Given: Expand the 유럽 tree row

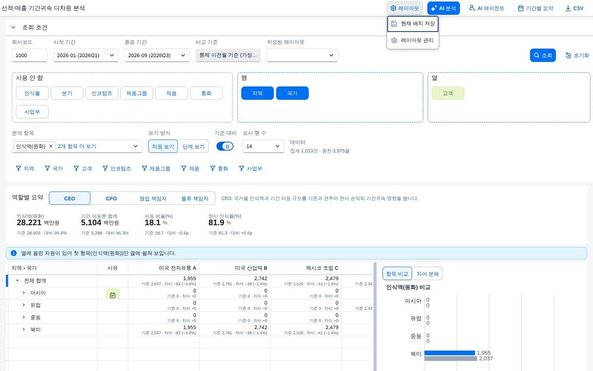Looking at the screenshot, I should tap(23, 305).
